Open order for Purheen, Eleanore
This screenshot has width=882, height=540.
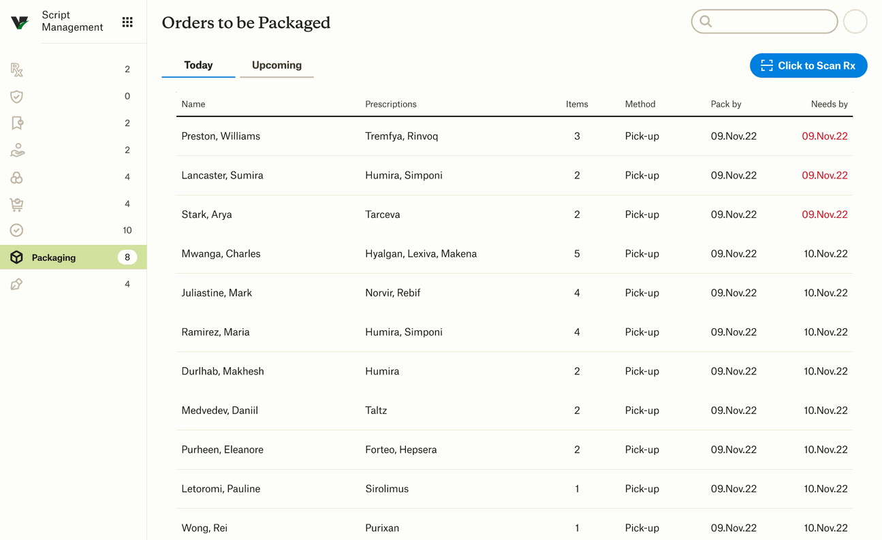coord(514,449)
